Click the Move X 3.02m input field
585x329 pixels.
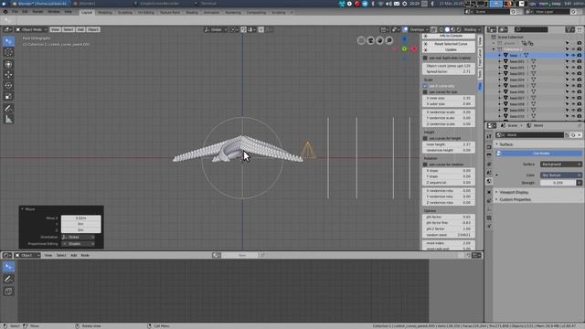point(81,218)
